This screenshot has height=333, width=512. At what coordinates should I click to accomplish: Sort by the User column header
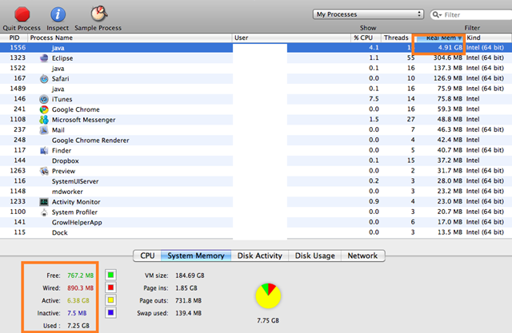click(291, 38)
